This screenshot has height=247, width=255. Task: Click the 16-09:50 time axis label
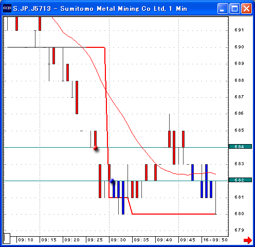coord(215,240)
